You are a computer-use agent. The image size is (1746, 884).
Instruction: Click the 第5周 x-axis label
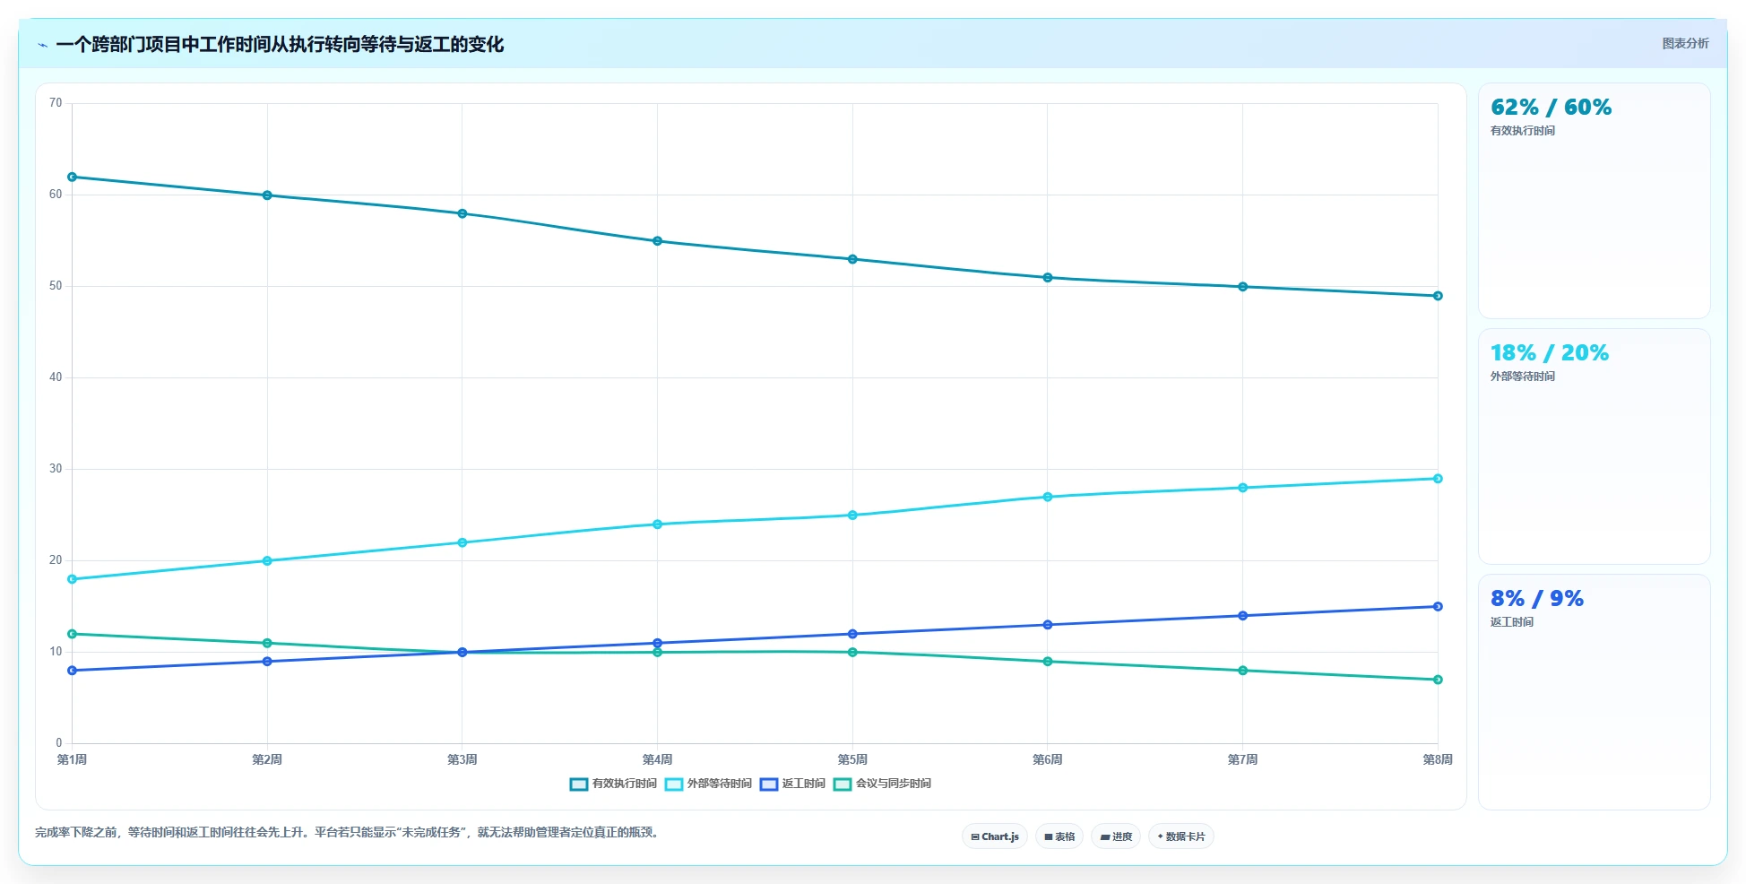(852, 759)
